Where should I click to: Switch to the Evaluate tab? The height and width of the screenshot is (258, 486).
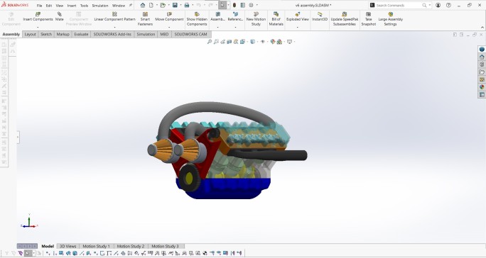pos(81,34)
